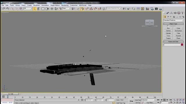Select the Bind to Space Warp tool

(21, 9)
